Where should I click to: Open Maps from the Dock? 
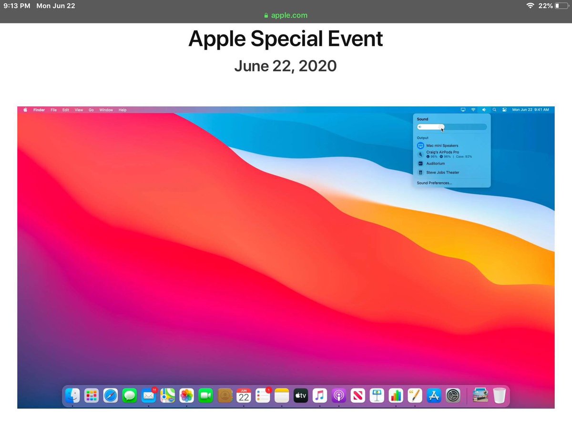click(167, 395)
